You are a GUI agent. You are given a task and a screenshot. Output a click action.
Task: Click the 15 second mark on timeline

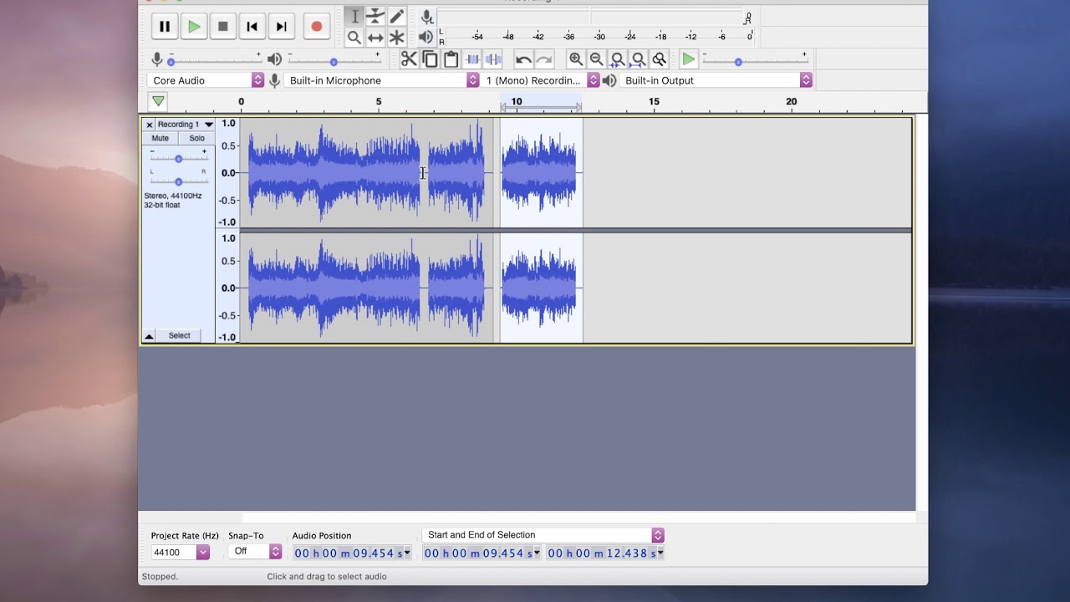coord(654,102)
